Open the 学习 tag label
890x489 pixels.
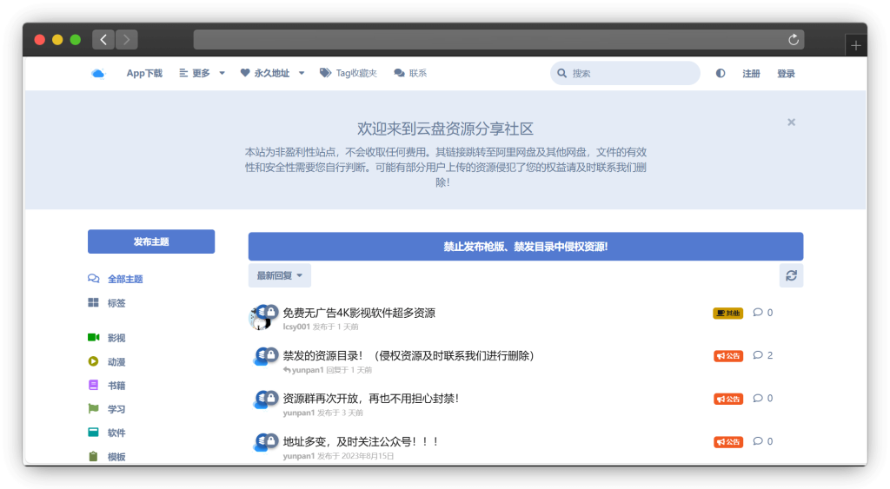click(x=116, y=409)
